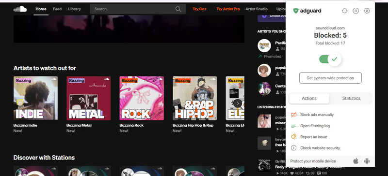Click the website security info icon
The height and width of the screenshot is (176, 388).
[294, 148]
